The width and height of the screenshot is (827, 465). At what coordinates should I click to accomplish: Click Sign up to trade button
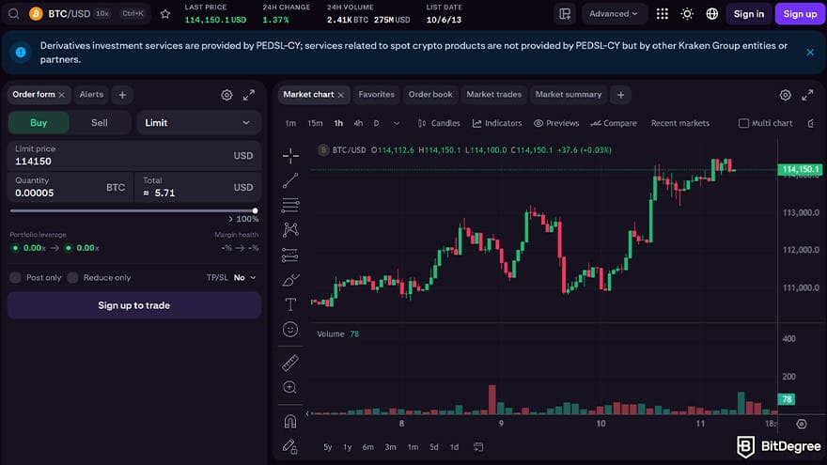pos(134,305)
